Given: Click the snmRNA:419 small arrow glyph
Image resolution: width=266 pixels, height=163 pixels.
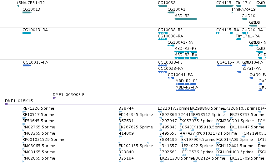Looking at the screenshot, I should tap(233, 12).
